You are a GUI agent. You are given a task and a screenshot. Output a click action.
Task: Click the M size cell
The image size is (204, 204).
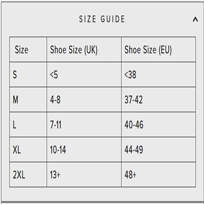coord(28,99)
